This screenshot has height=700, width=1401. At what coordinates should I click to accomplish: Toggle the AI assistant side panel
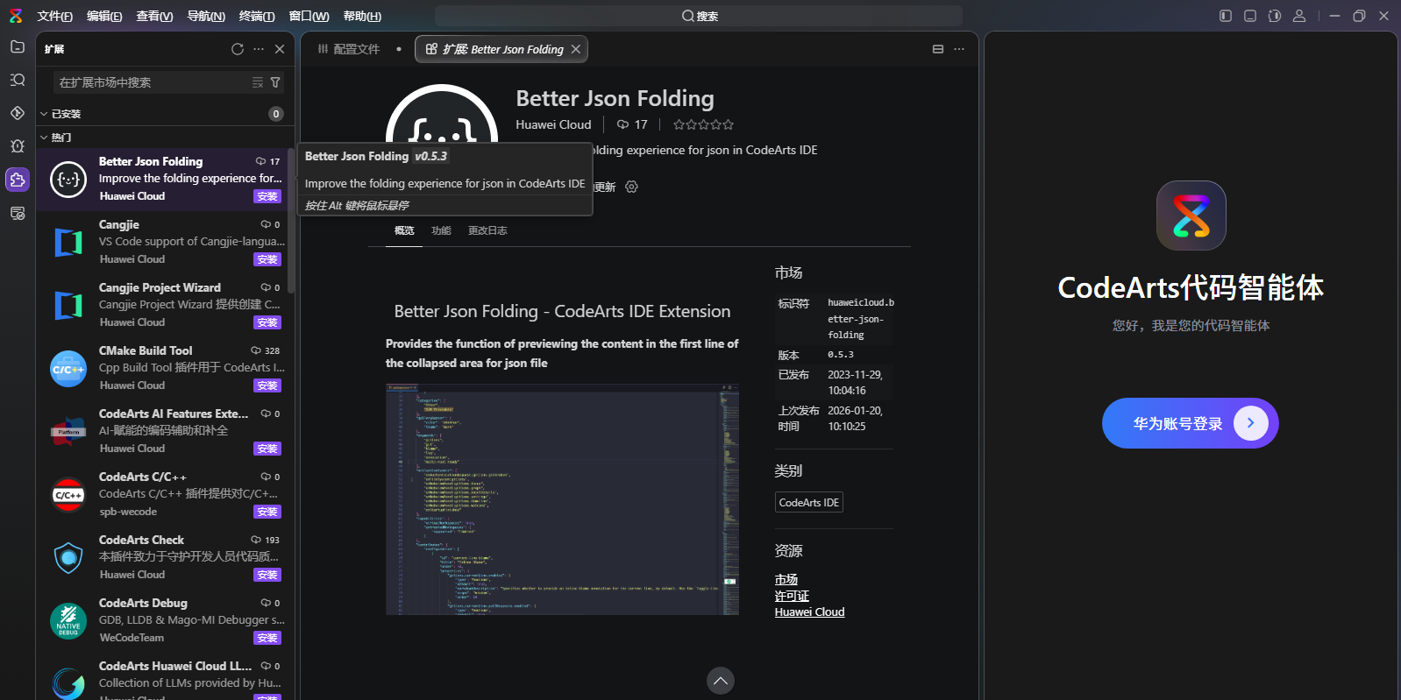pos(1275,16)
